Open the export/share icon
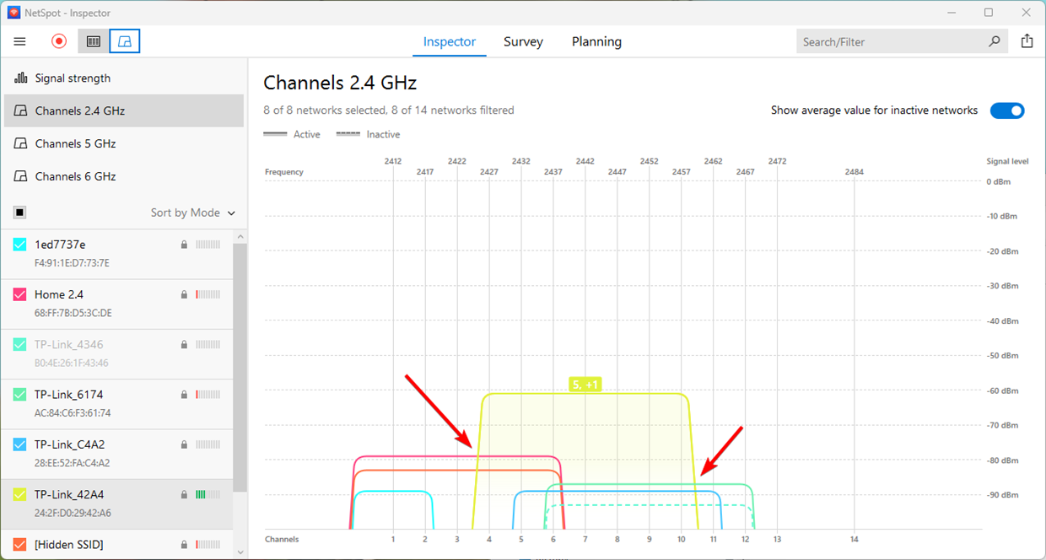The image size is (1046, 560). click(x=1027, y=40)
